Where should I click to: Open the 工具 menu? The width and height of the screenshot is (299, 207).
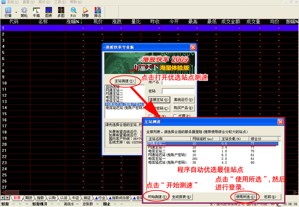[x=57, y=2]
